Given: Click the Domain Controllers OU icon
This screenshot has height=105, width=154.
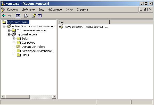Looking at the screenshot, I should [19, 47].
